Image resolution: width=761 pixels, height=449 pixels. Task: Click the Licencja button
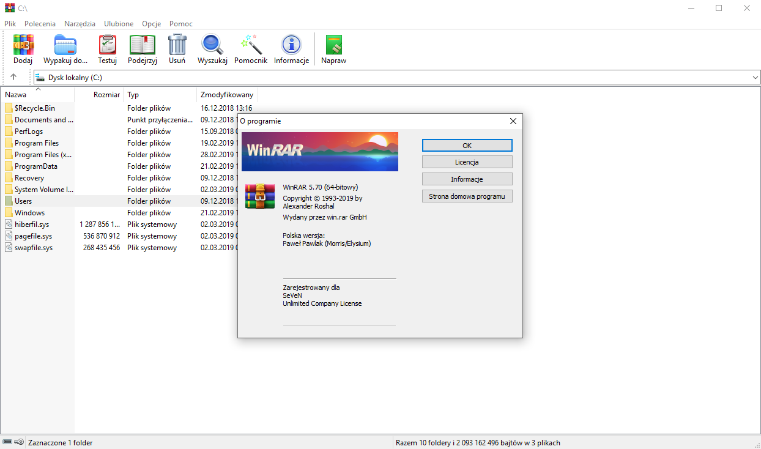point(467,162)
